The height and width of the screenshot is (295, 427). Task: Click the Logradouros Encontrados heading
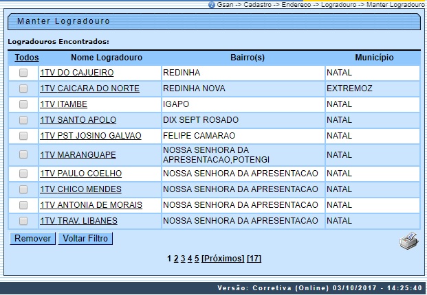58,42
